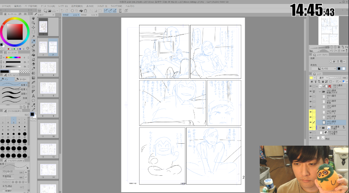Screen dimensions: 349x193
Task: Select the Text (A) tool
Action: point(33,96)
